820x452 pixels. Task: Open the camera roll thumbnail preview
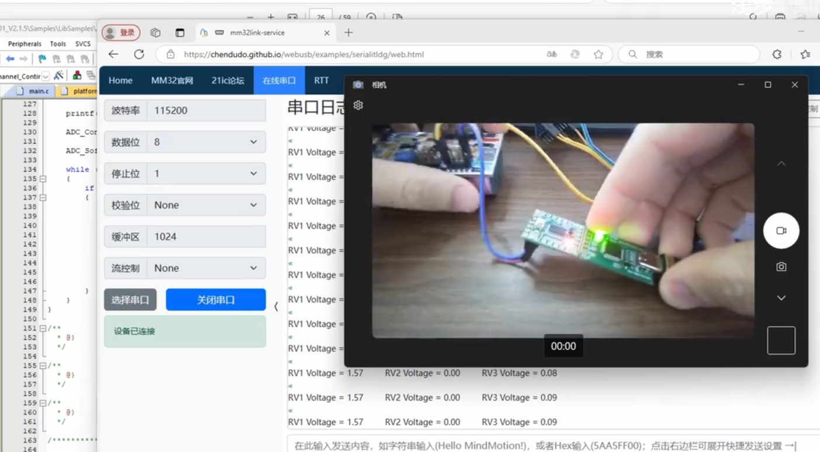click(781, 340)
